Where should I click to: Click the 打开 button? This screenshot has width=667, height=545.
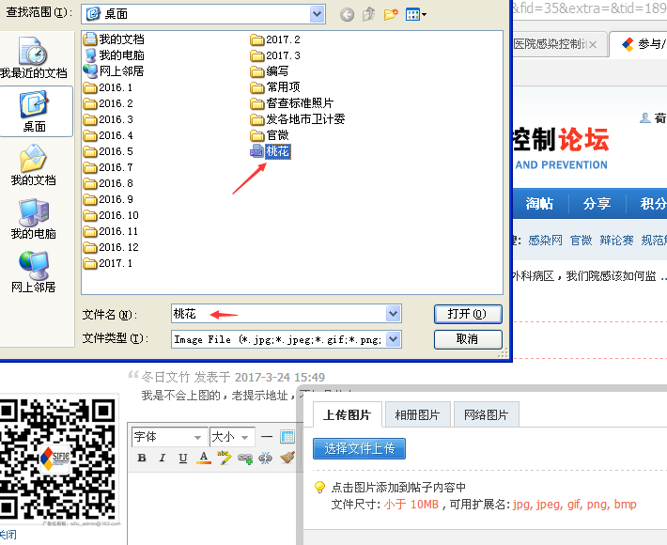pyautogui.click(x=467, y=314)
